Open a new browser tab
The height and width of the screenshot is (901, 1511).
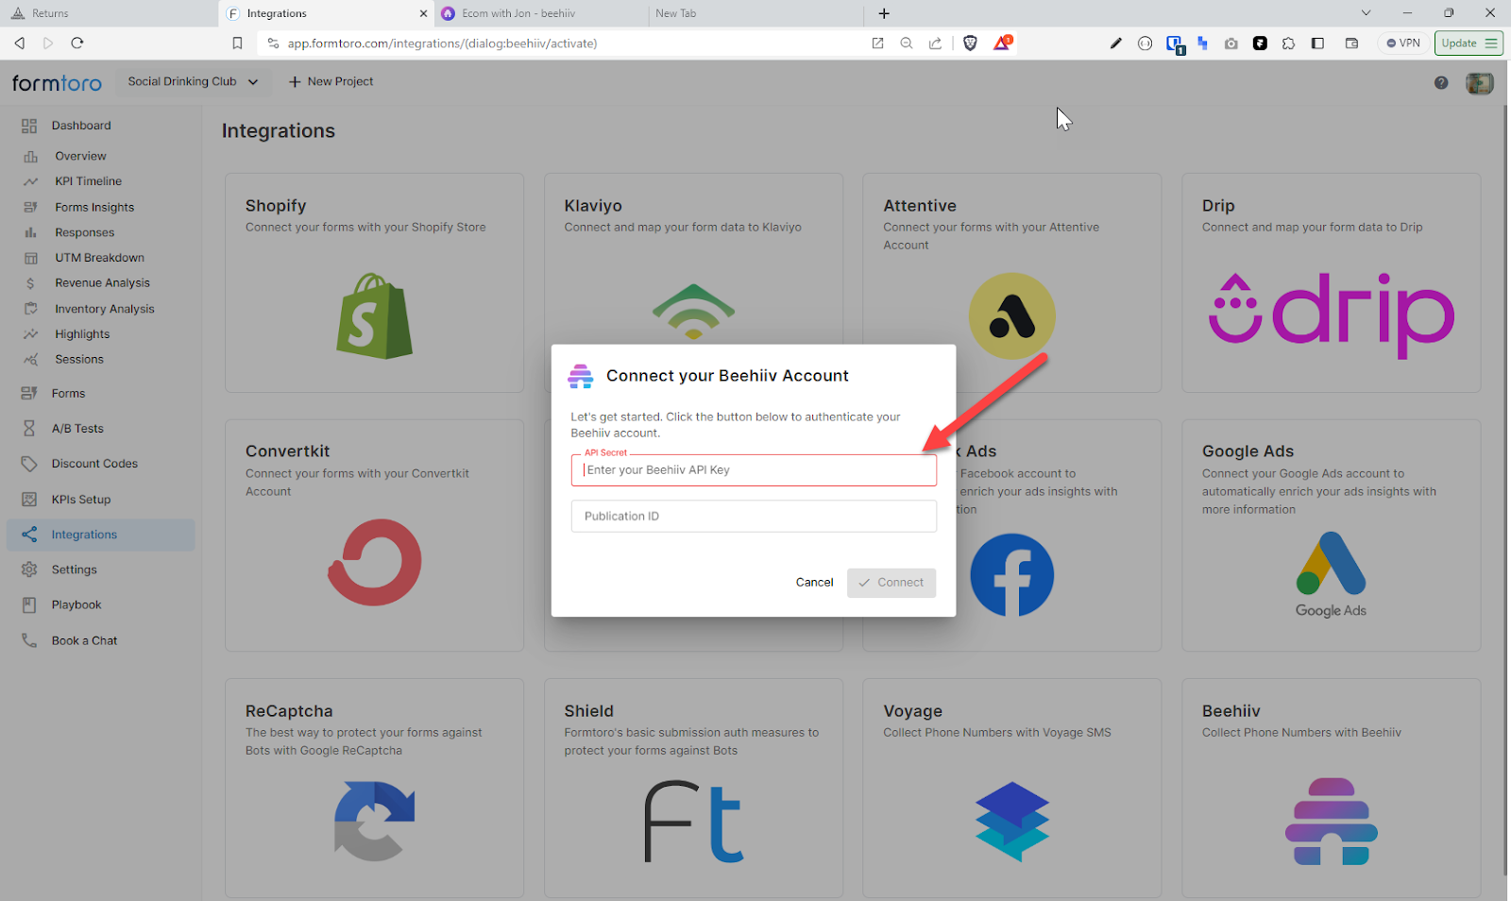tap(884, 13)
